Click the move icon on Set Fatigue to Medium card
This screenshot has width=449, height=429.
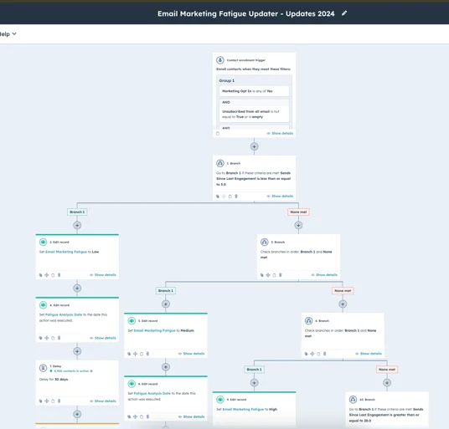[x=135, y=354]
